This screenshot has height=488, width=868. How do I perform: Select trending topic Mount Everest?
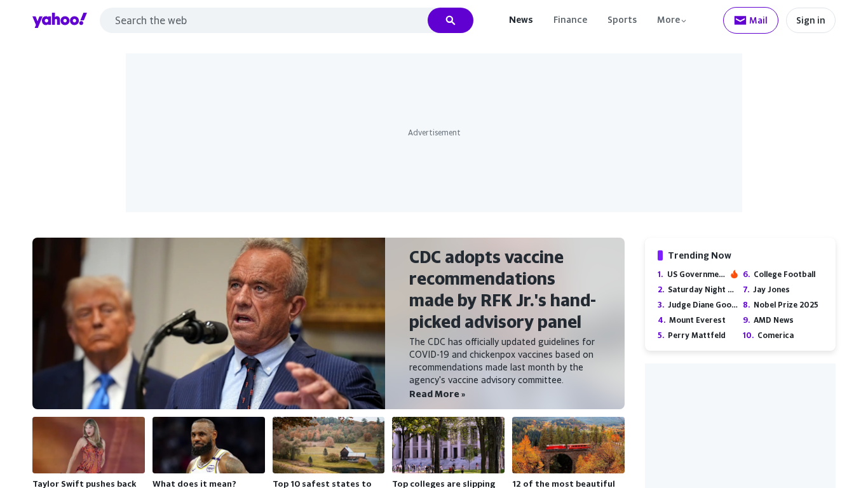click(696, 320)
